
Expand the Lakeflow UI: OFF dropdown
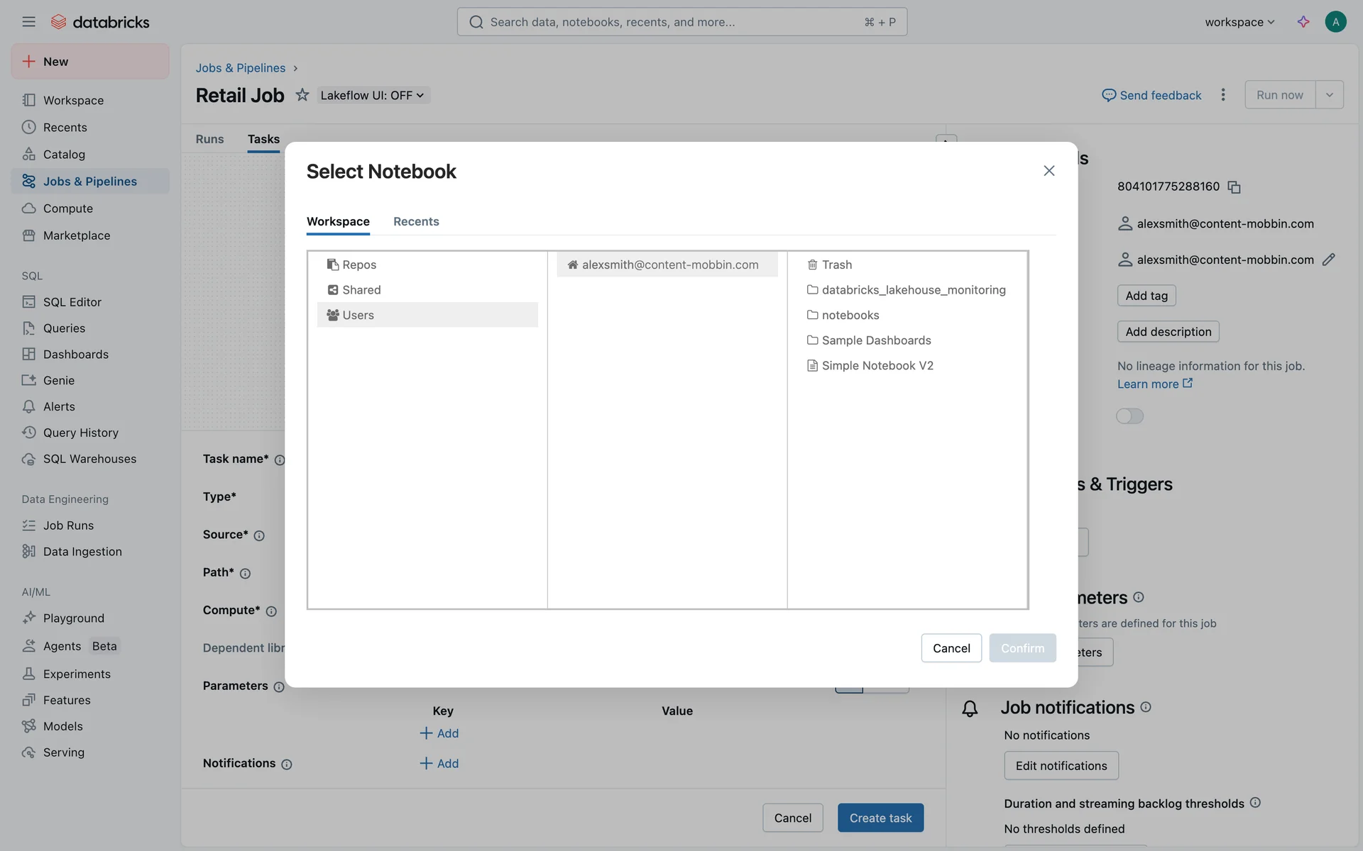tap(373, 95)
